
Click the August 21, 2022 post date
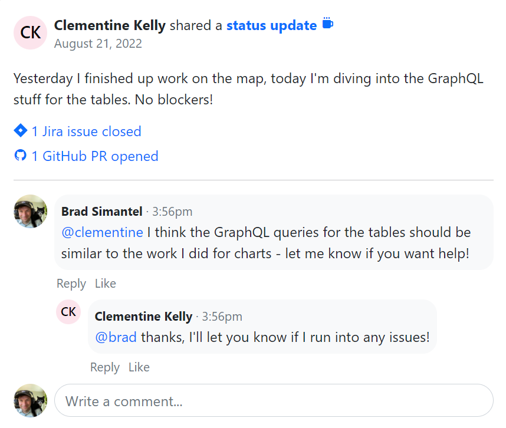point(98,44)
